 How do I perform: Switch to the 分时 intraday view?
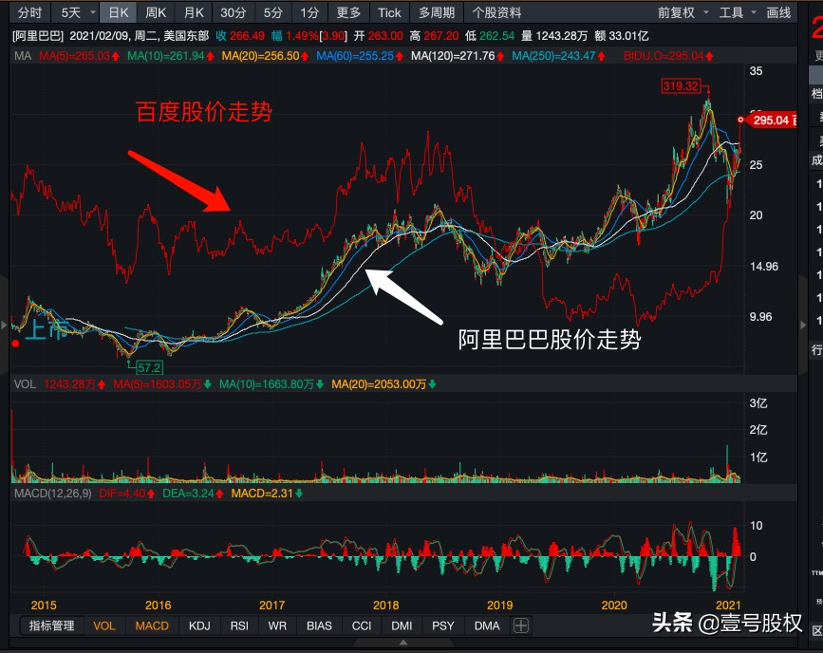28,12
